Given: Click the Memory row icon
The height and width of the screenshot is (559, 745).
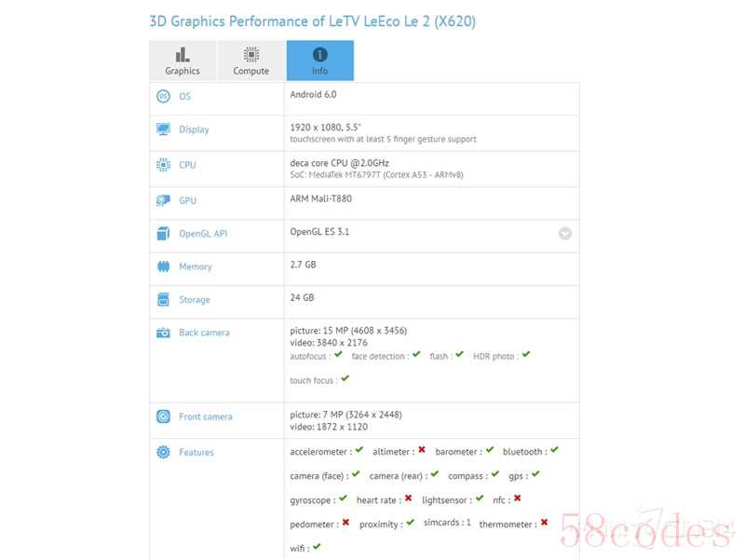Looking at the screenshot, I should pyautogui.click(x=163, y=266).
